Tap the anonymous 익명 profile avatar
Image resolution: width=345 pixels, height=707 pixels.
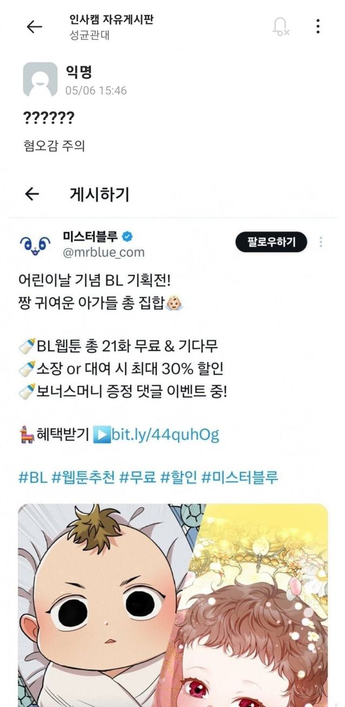(x=40, y=79)
